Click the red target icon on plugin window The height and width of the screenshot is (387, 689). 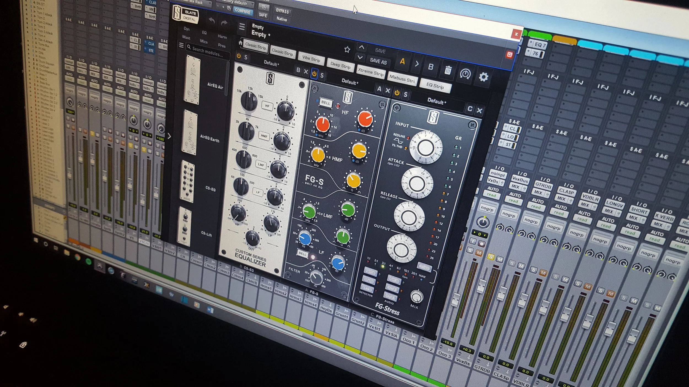pyautogui.click(x=509, y=54)
